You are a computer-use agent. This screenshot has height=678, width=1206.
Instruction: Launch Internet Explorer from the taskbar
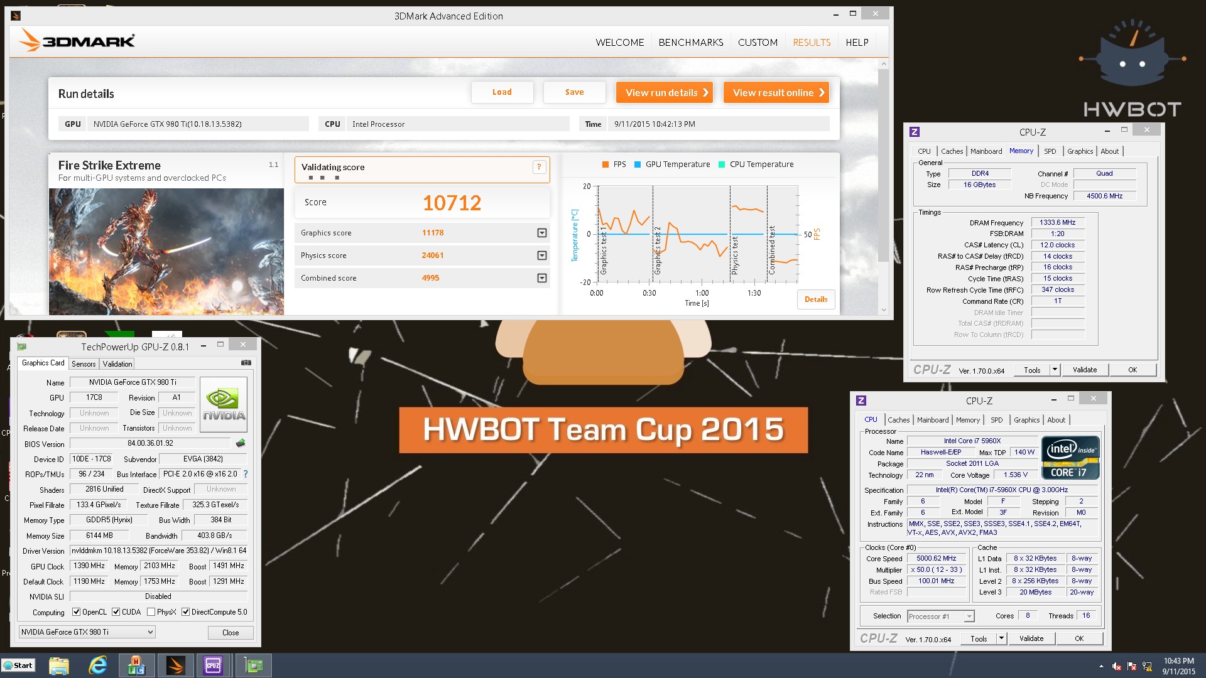[x=97, y=665]
